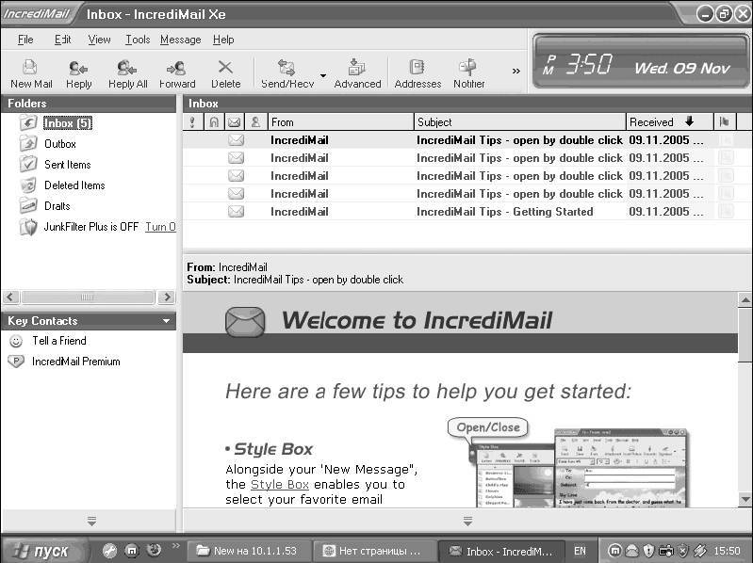Expand the Key Contacts dropdown arrow

166,321
